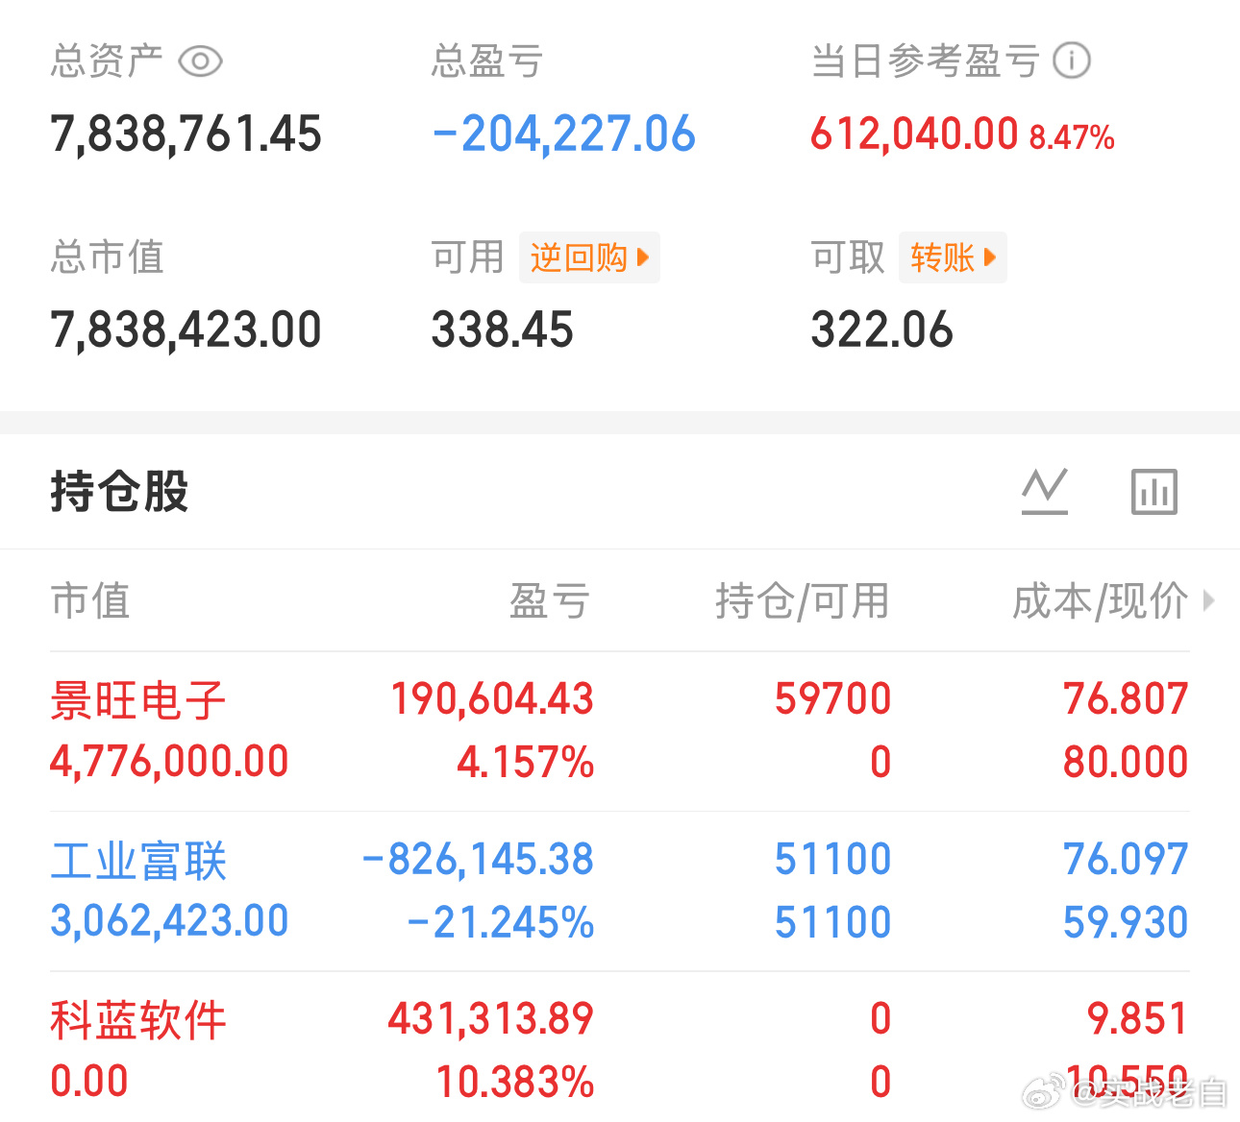
Task: Toggle total assets visibility eye icon
Action: point(201,61)
